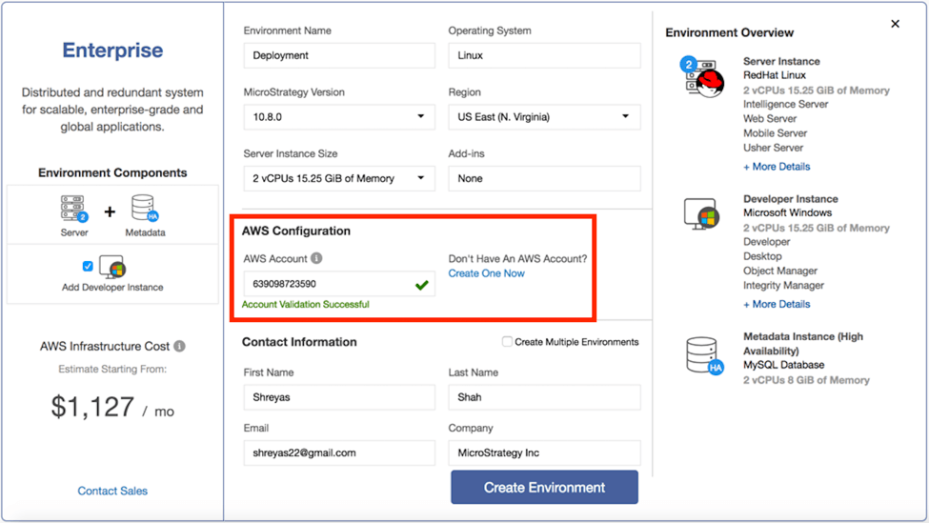The image size is (929, 523).
Task: Expand More Details under Server Instance
Action: tap(777, 167)
